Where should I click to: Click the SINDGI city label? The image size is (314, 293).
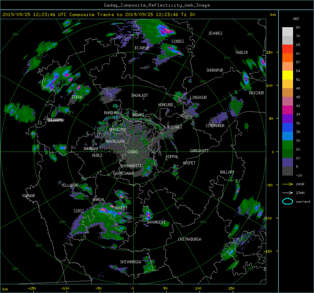[x=178, y=41]
